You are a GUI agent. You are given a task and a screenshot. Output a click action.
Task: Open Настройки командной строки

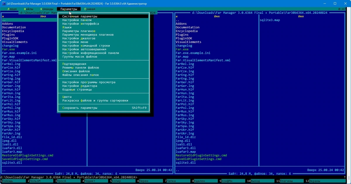(104, 46)
